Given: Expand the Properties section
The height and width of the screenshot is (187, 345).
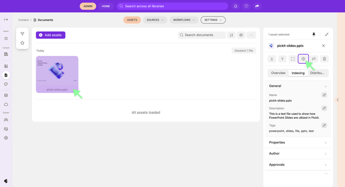Looking at the screenshot, I should tap(298, 143).
